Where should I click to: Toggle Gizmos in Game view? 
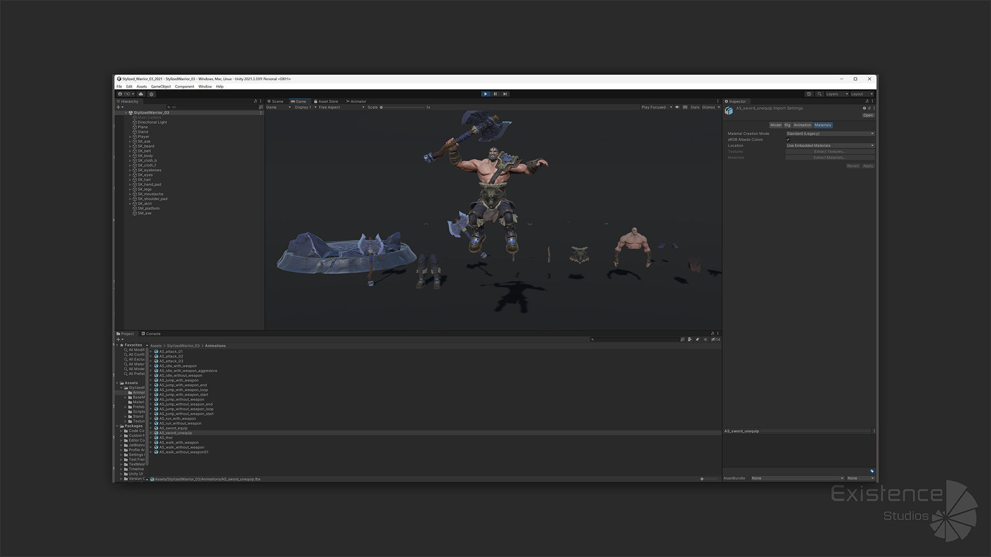pos(708,107)
